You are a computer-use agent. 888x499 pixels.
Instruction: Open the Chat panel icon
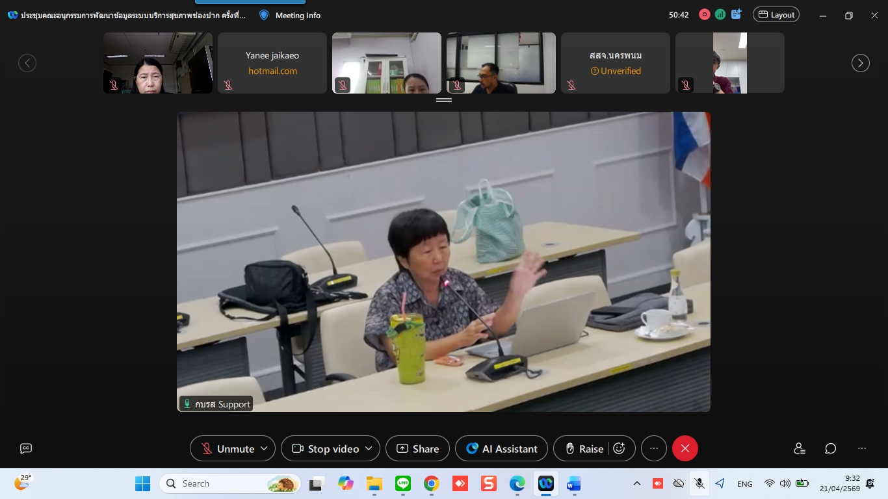click(830, 448)
